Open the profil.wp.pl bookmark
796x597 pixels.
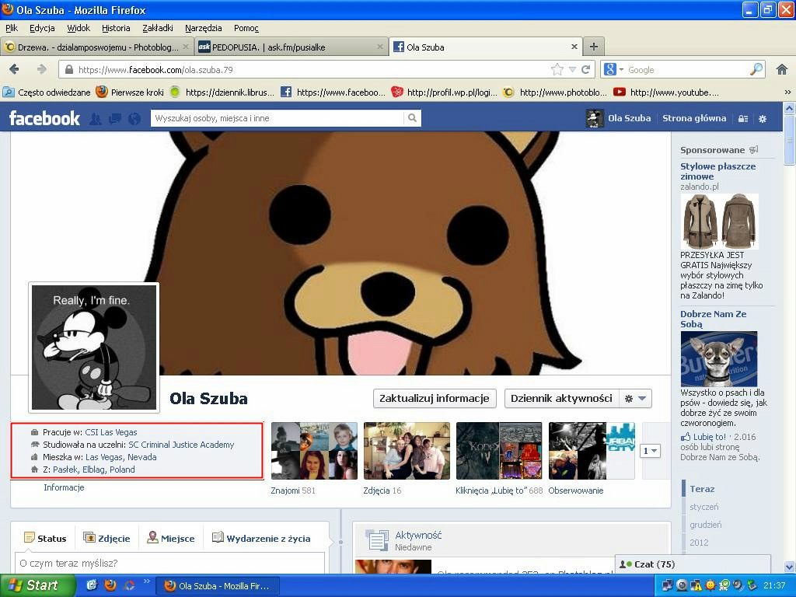(444, 93)
